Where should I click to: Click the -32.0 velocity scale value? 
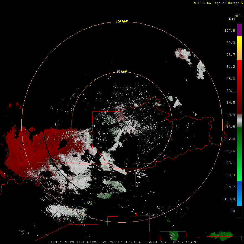click(x=230, y=139)
